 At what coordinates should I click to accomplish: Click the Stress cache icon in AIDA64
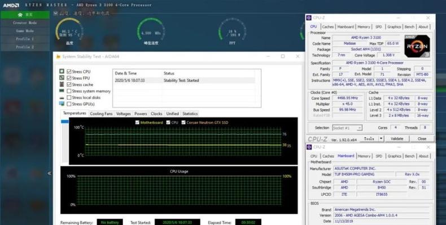(62, 84)
